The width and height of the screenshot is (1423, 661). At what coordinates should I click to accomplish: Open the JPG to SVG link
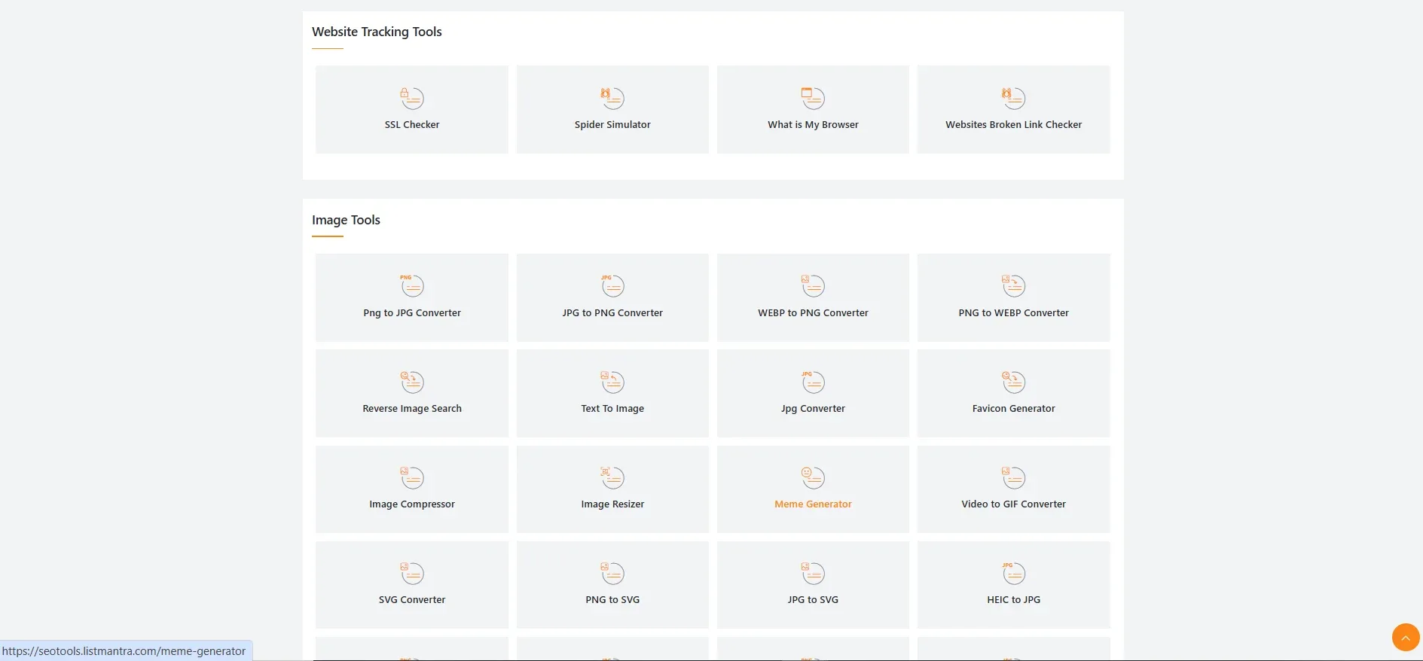(x=813, y=600)
